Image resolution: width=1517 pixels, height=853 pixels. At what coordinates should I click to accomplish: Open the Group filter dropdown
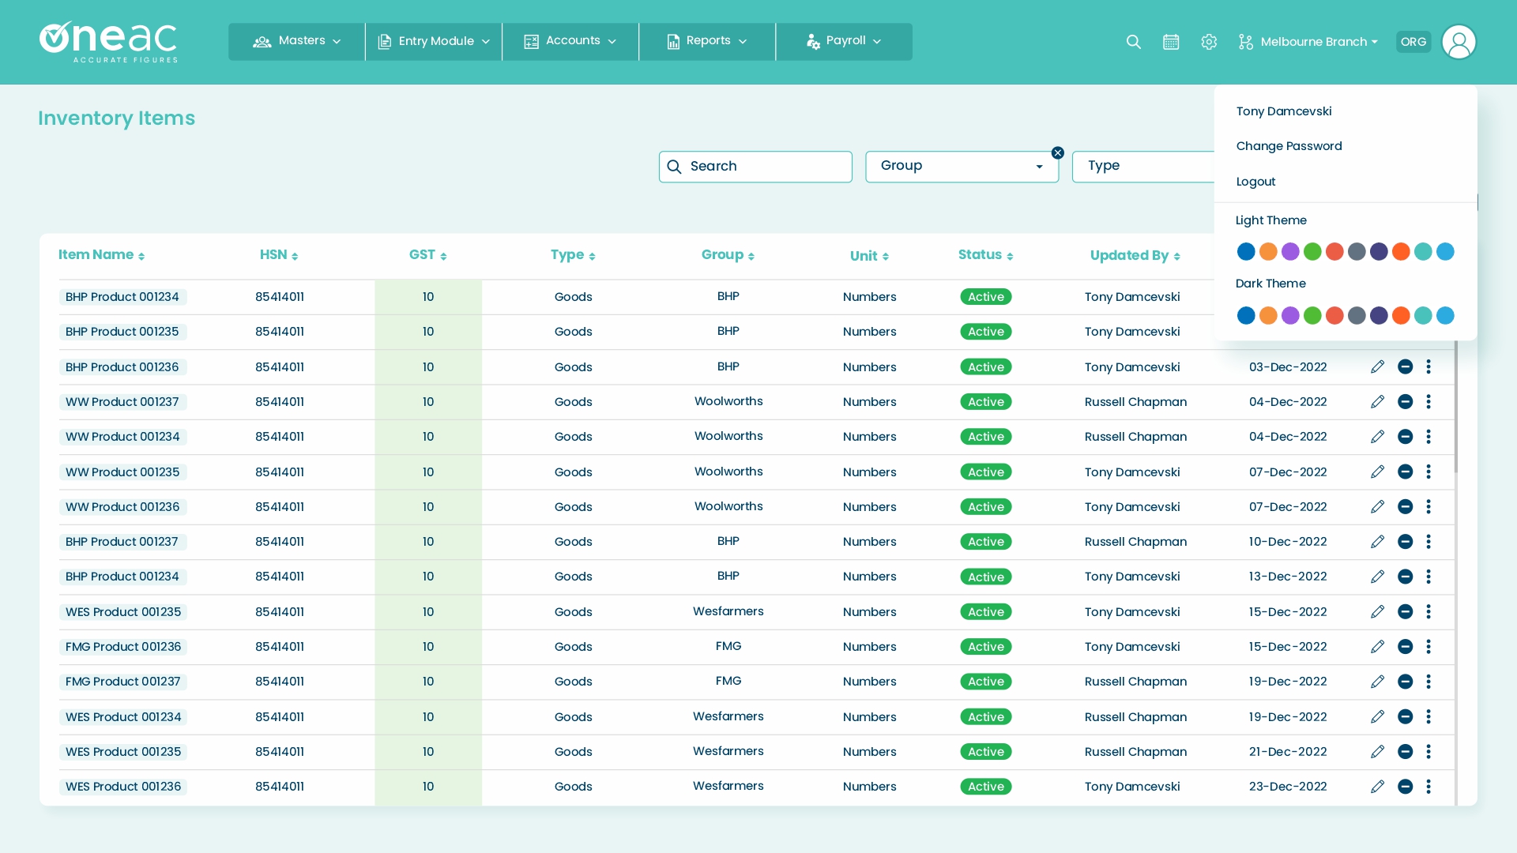[962, 166]
